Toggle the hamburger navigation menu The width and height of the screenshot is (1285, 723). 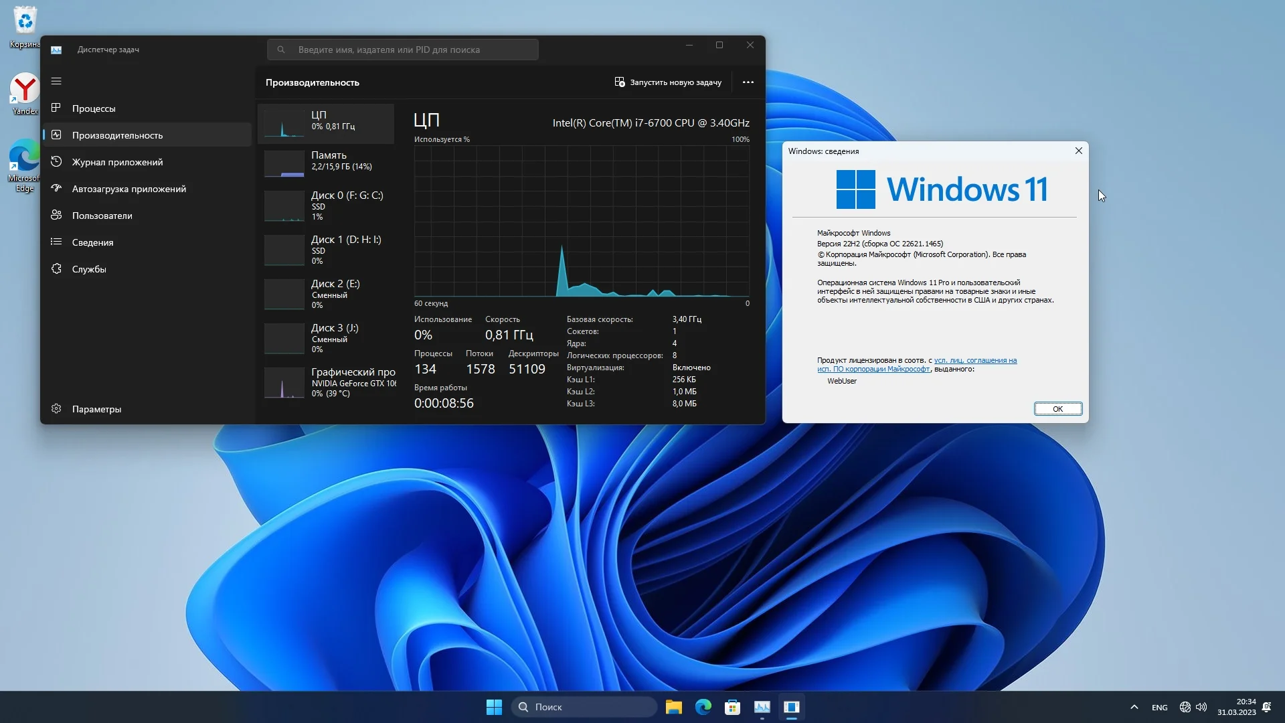(x=56, y=81)
